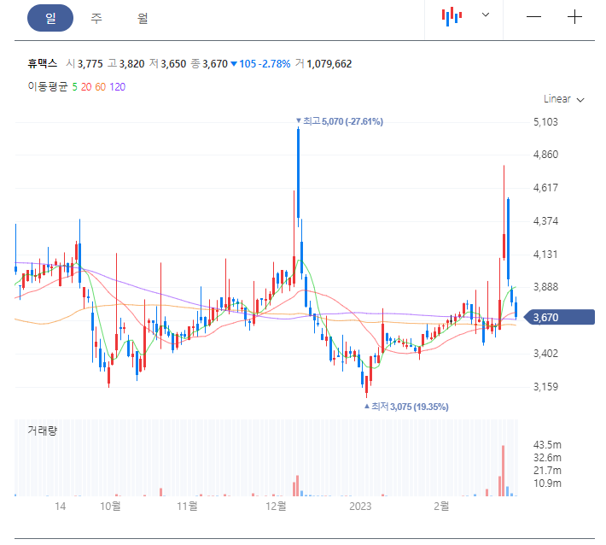Click the 10월 date axis label

(x=111, y=506)
